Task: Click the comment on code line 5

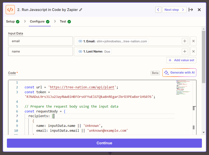Action: point(71,106)
